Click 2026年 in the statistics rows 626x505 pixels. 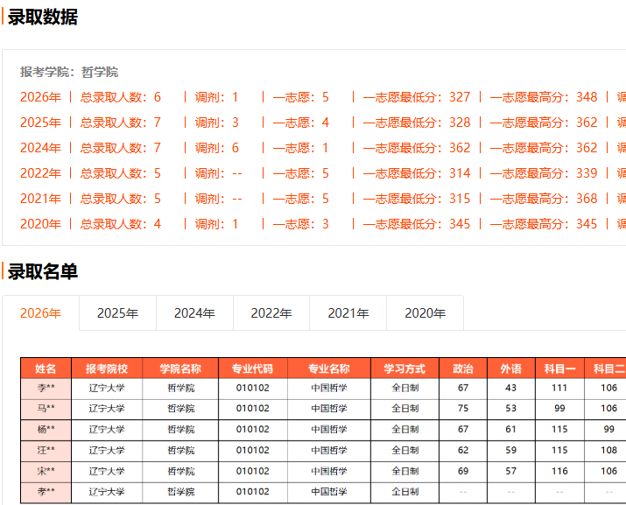[41, 97]
